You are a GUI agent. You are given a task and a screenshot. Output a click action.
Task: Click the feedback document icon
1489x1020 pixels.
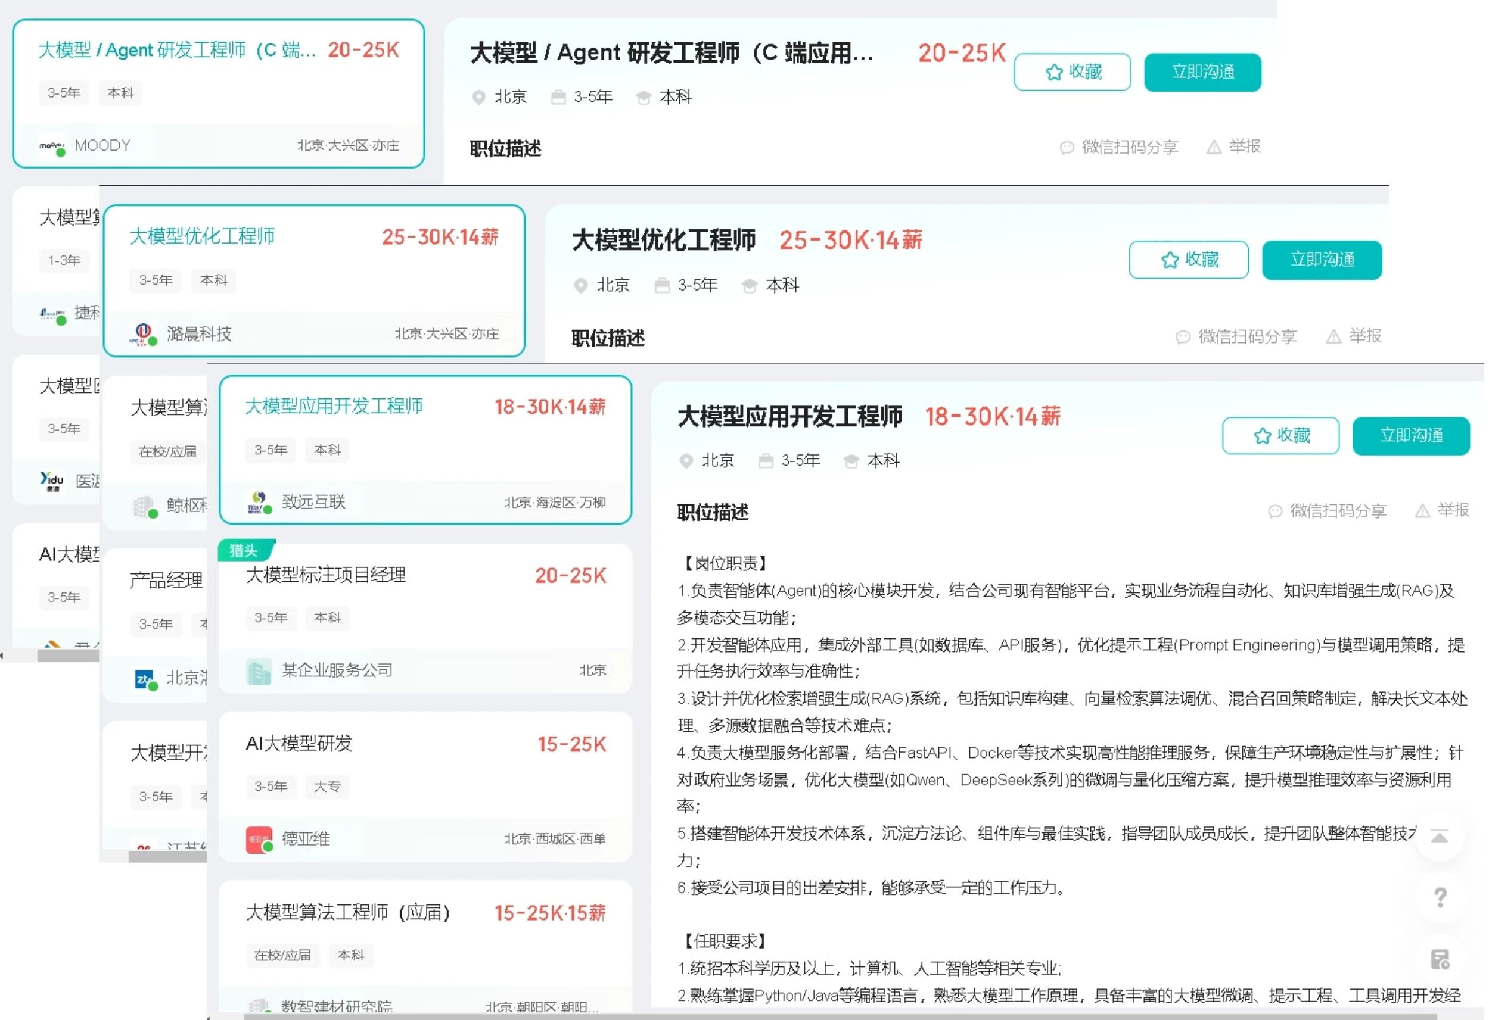pyautogui.click(x=1440, y=959)
